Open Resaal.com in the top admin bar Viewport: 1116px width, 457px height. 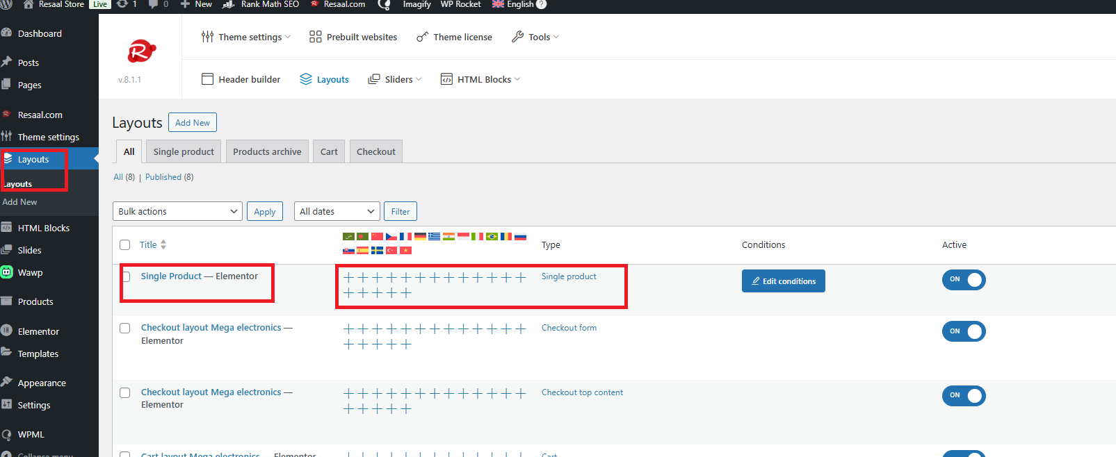[338, 4]
